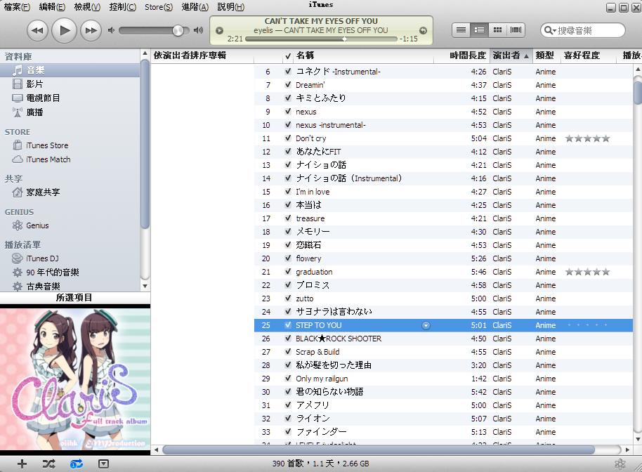Switch to Cover Flow view
Screen dimensions: 642x472
[516, 30]
